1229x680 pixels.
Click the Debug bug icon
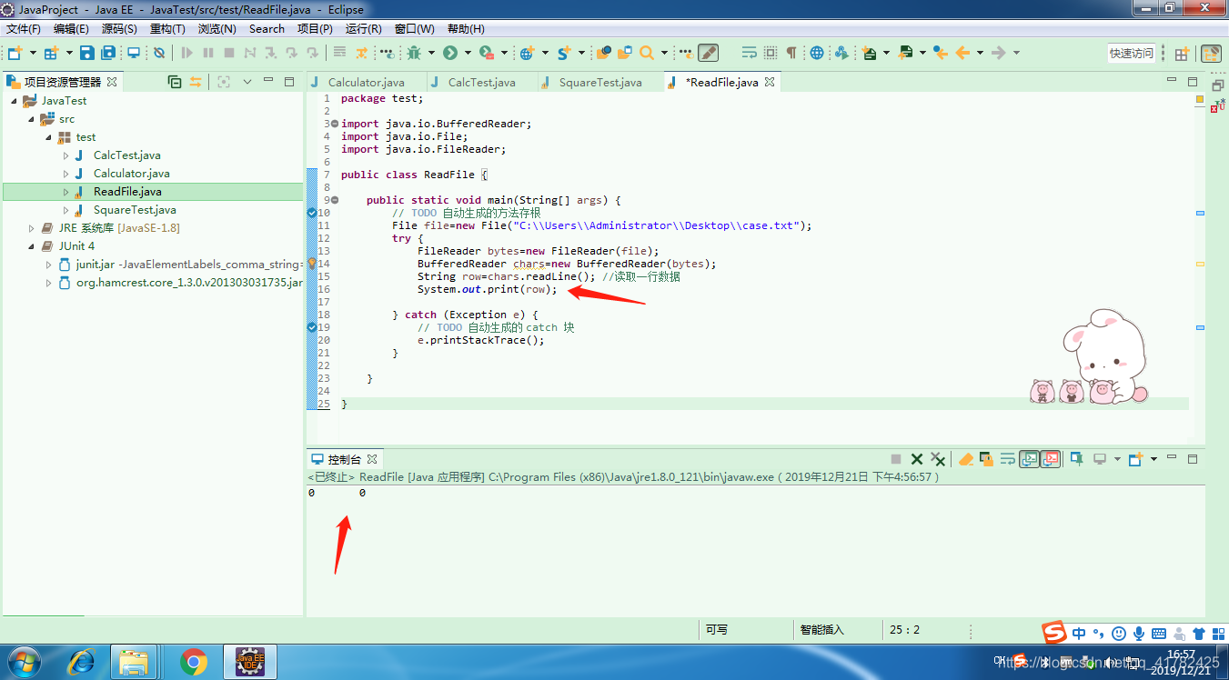pyautogui.click(x=414, y=53)
